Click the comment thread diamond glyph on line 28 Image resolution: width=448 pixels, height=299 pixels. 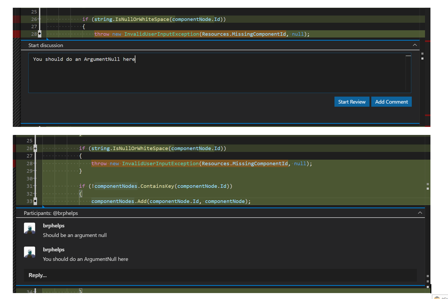pyautogui.click(x=40, y=34)
